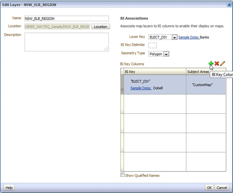Select the BI Key column header
Screen dimensions: 233x193
tap(155, 72)
